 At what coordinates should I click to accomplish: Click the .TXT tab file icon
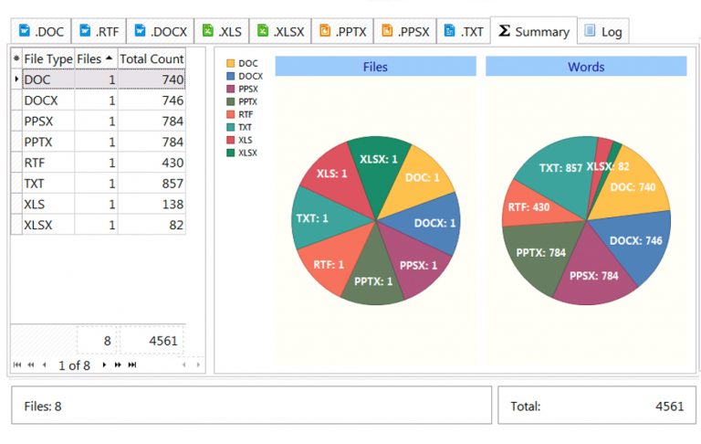pyautogui.click(x=449, y=31)
